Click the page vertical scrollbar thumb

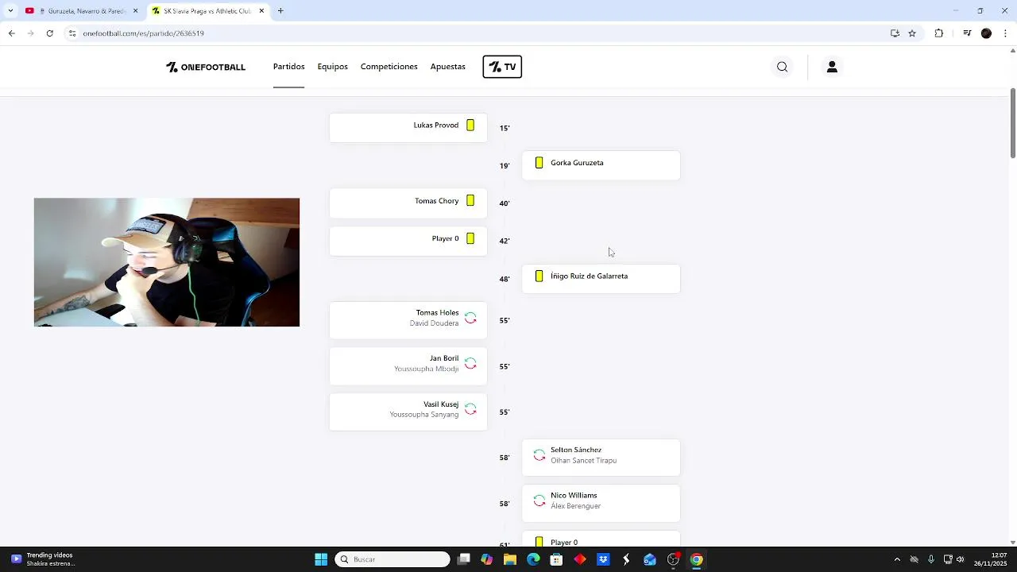1013,123
